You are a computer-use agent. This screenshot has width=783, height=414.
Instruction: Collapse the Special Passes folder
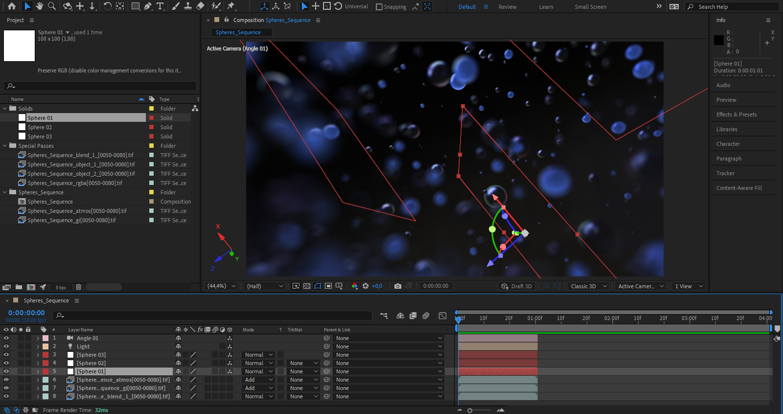5,146
